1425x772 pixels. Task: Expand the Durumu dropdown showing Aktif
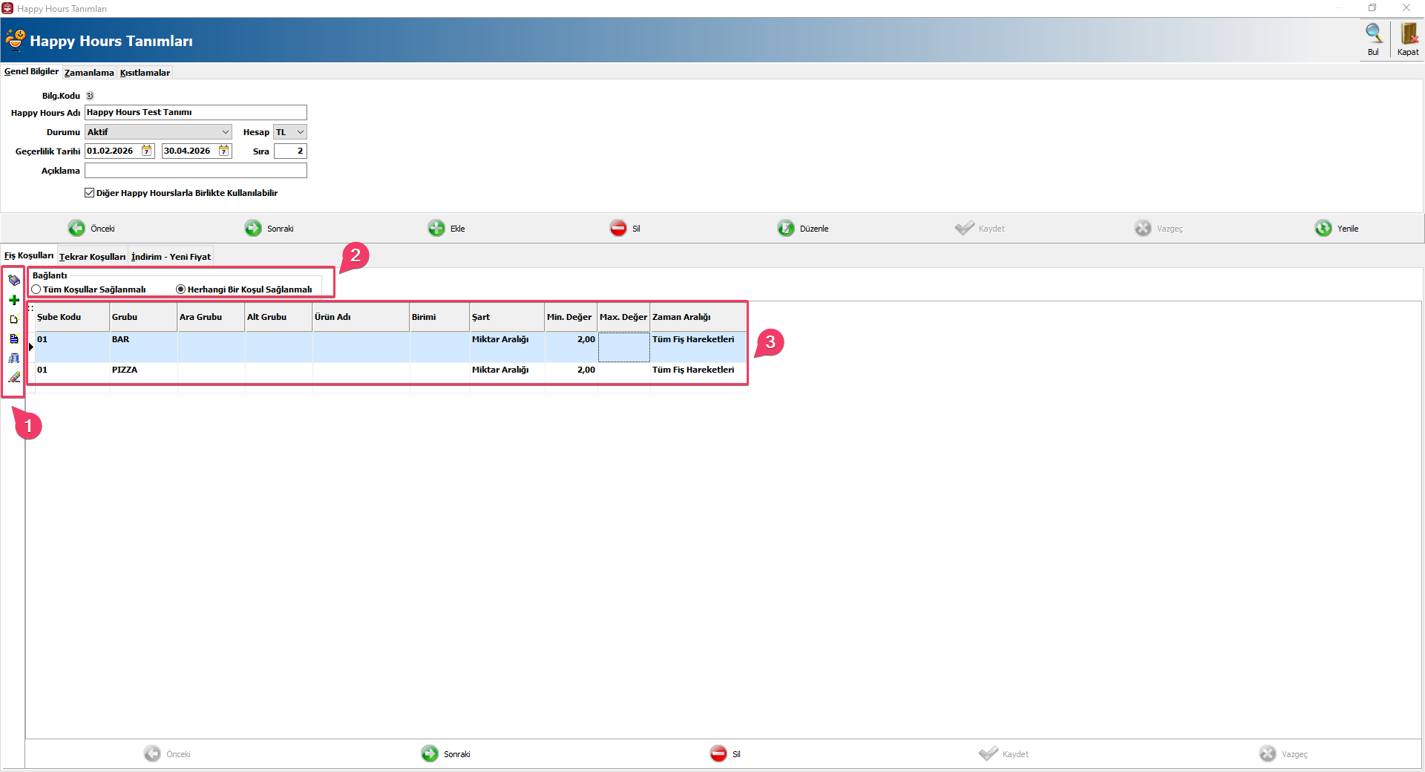click(x=225, y=132)
